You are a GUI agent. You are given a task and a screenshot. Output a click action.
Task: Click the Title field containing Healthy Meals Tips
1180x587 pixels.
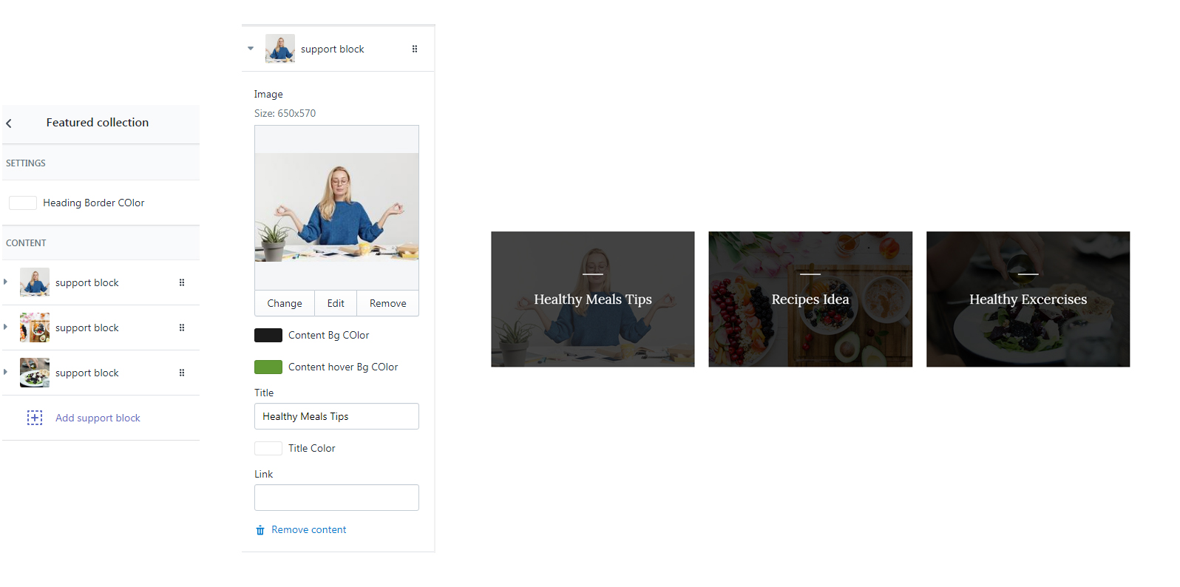point(336,416)
